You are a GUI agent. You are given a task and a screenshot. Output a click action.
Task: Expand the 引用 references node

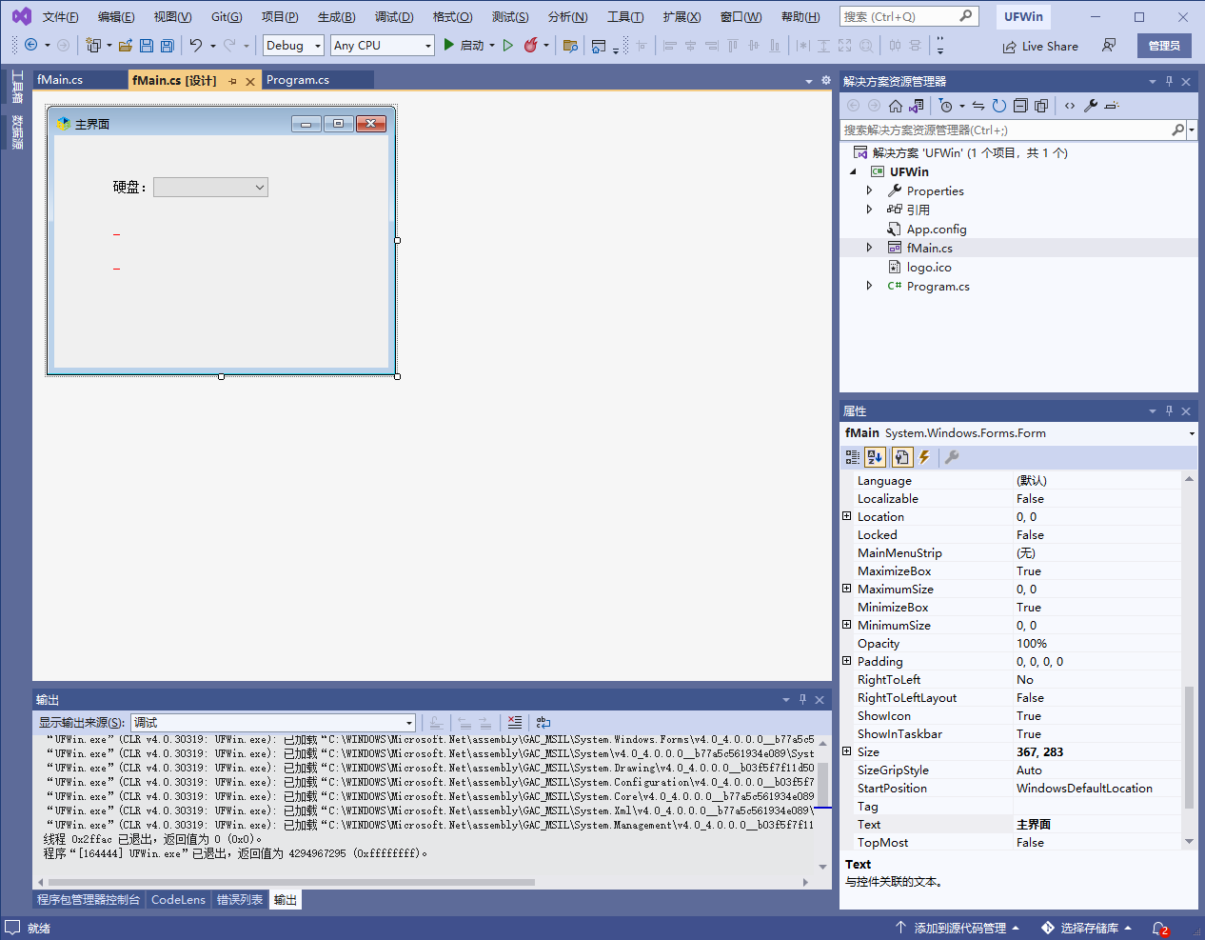(869, 210)
